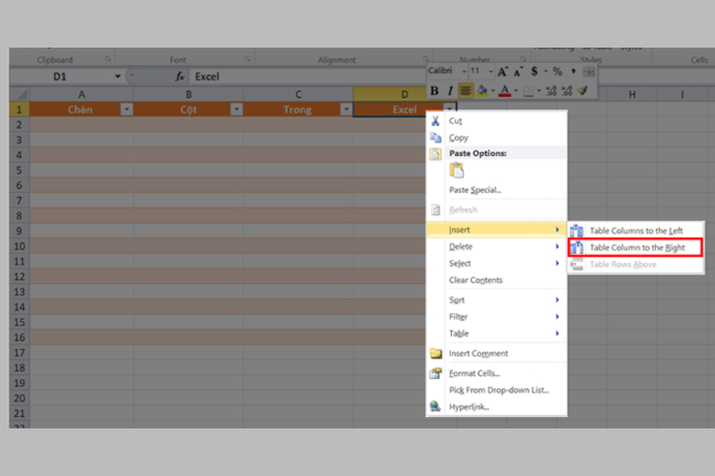
Task: Open fill color dropdown arrow
Action: pyautogui.click(x=493, y=90)
